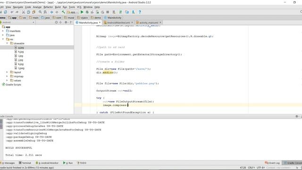The image size is (302, 170).
Task: Collapse the drawable folder arrow
Action: 7,43
